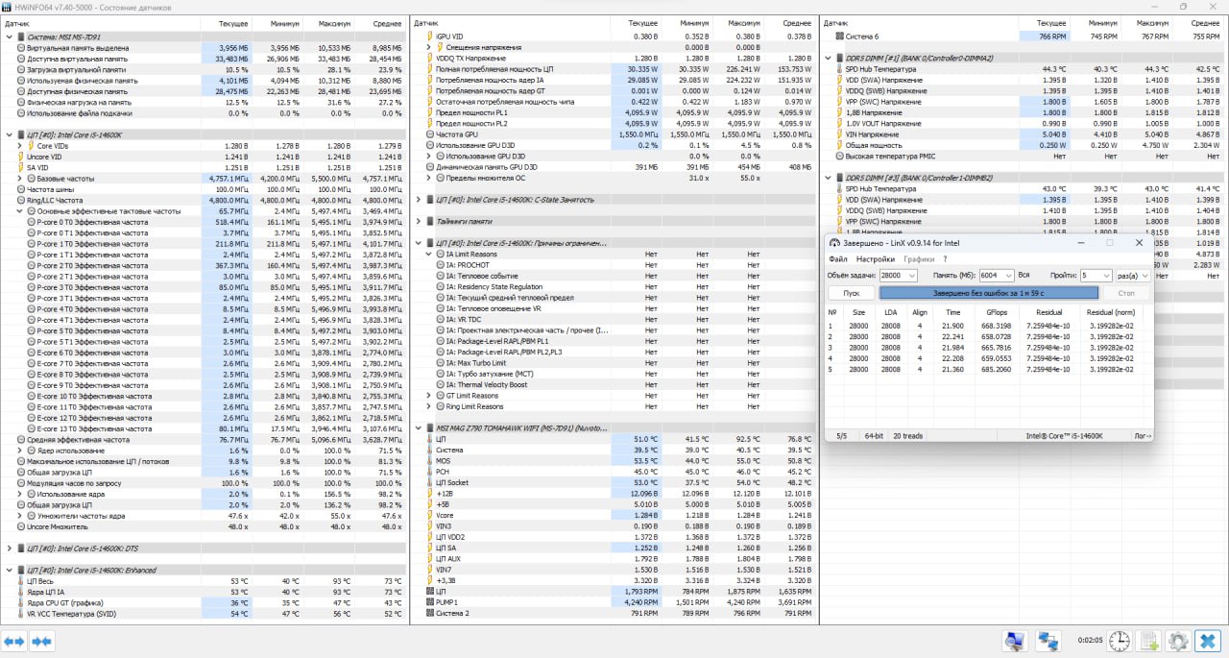Viewport: 1229px width, 658px height.
Task: Click the Лог-> button in LinX
Action: 1143,436
